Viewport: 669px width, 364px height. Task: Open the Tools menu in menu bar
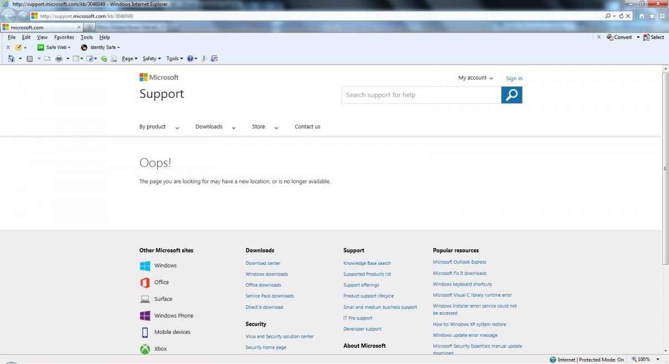pyautogui.click(x=86, y=37)
